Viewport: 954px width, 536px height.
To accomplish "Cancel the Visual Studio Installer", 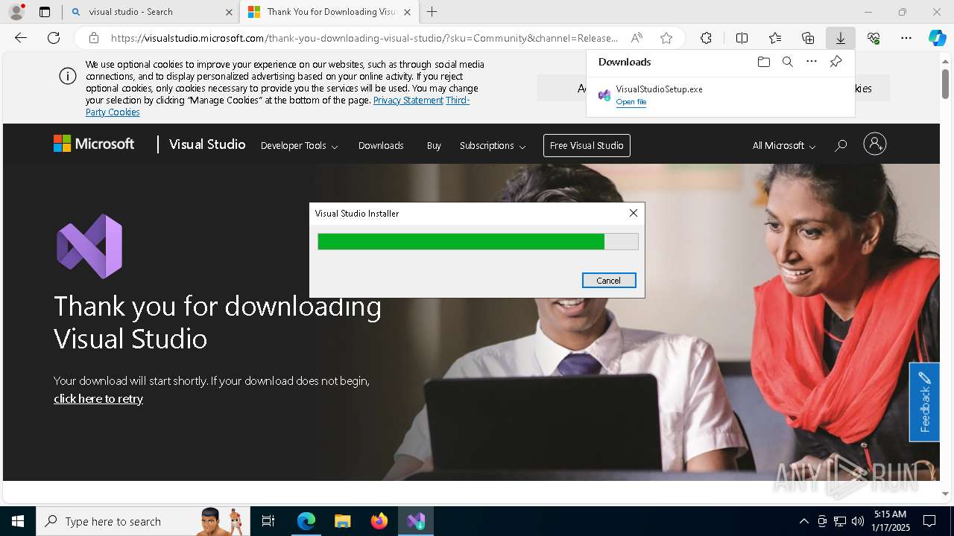I will click(x=609, y=280).
